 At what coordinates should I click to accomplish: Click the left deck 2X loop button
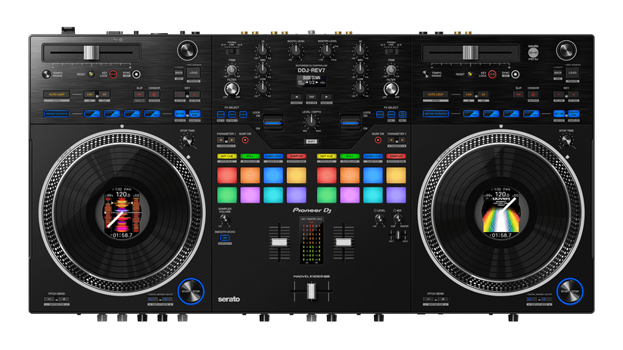point(104,94)
